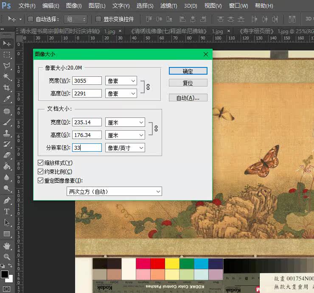Expand the collapsed toolbox panel arrows

[x=3, y=29]
